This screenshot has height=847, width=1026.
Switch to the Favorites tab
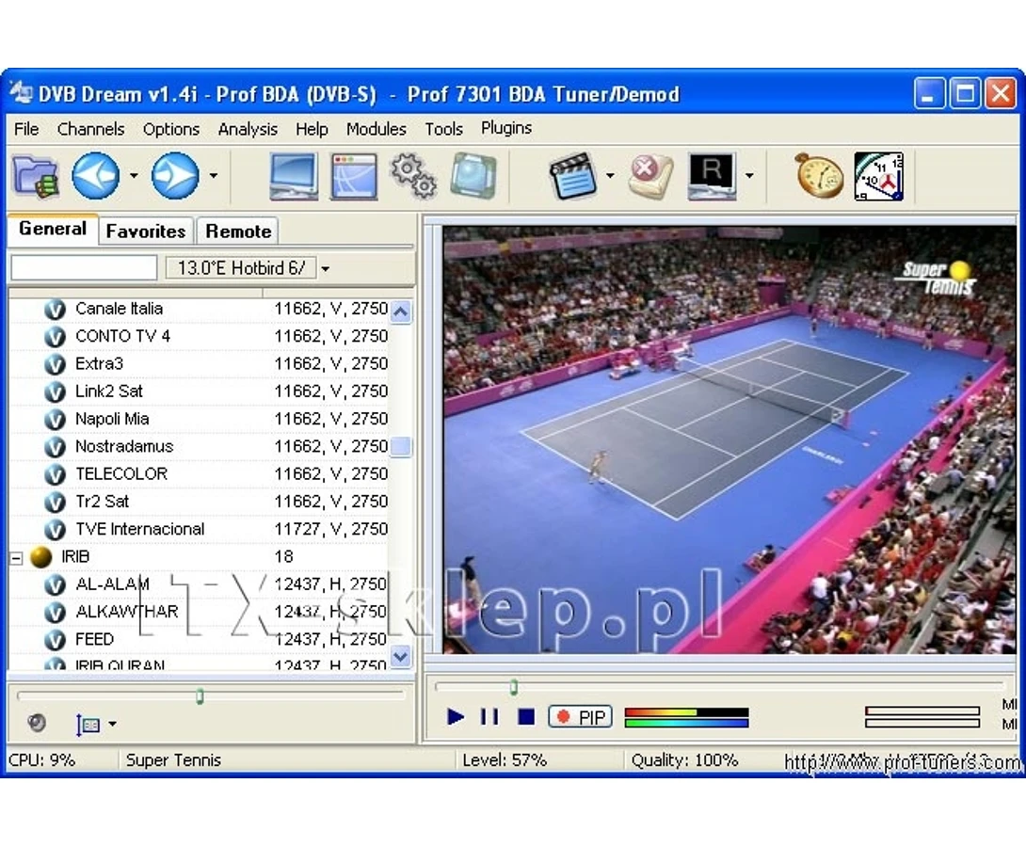click(146, 231)
